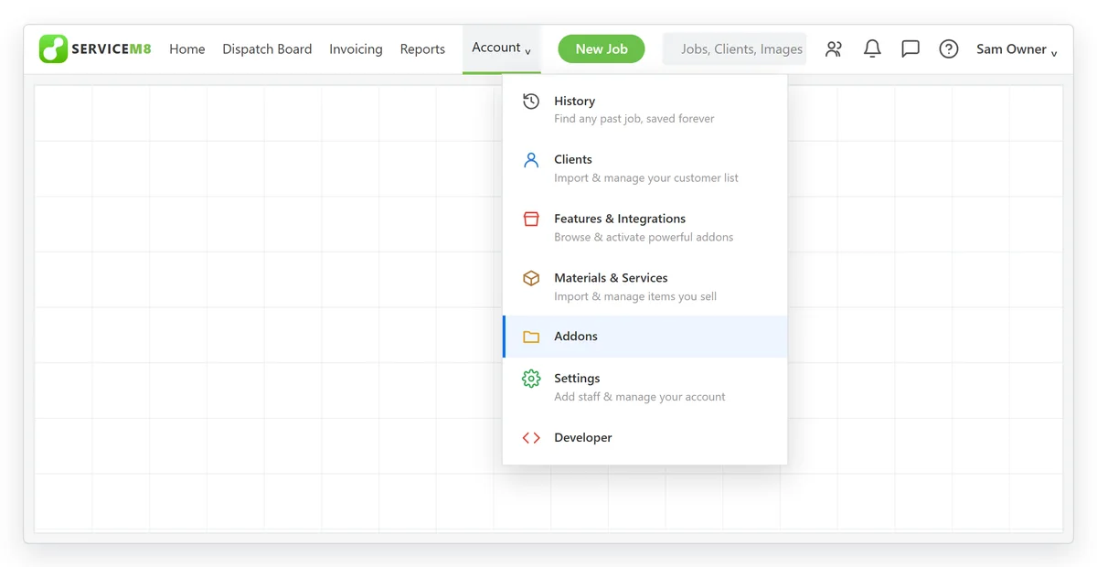Click the History clock icon

[531, 102]
